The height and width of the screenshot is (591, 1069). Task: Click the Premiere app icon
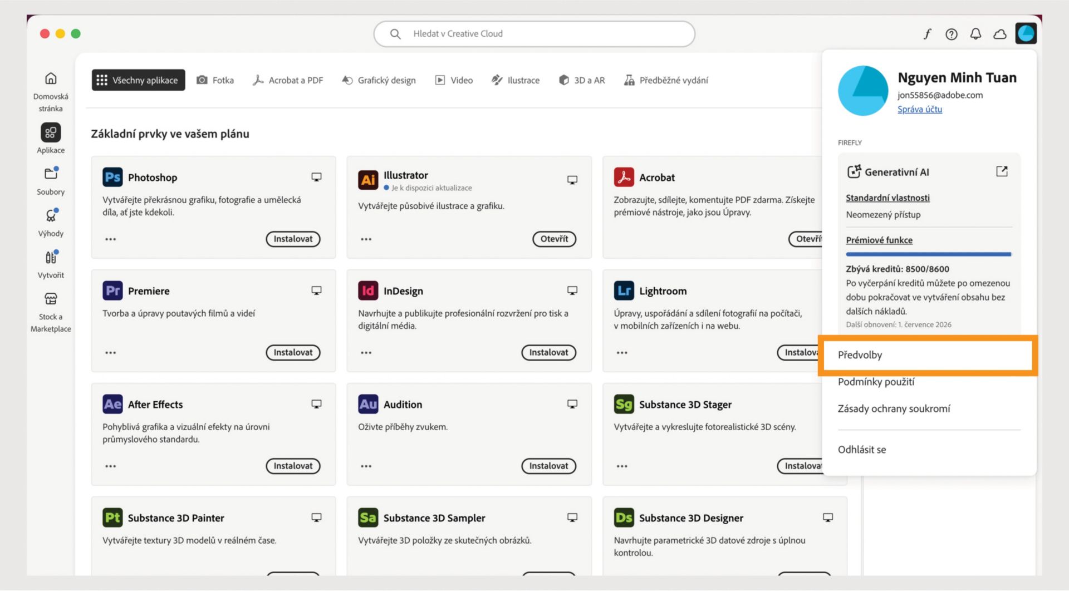click(112, 290)
